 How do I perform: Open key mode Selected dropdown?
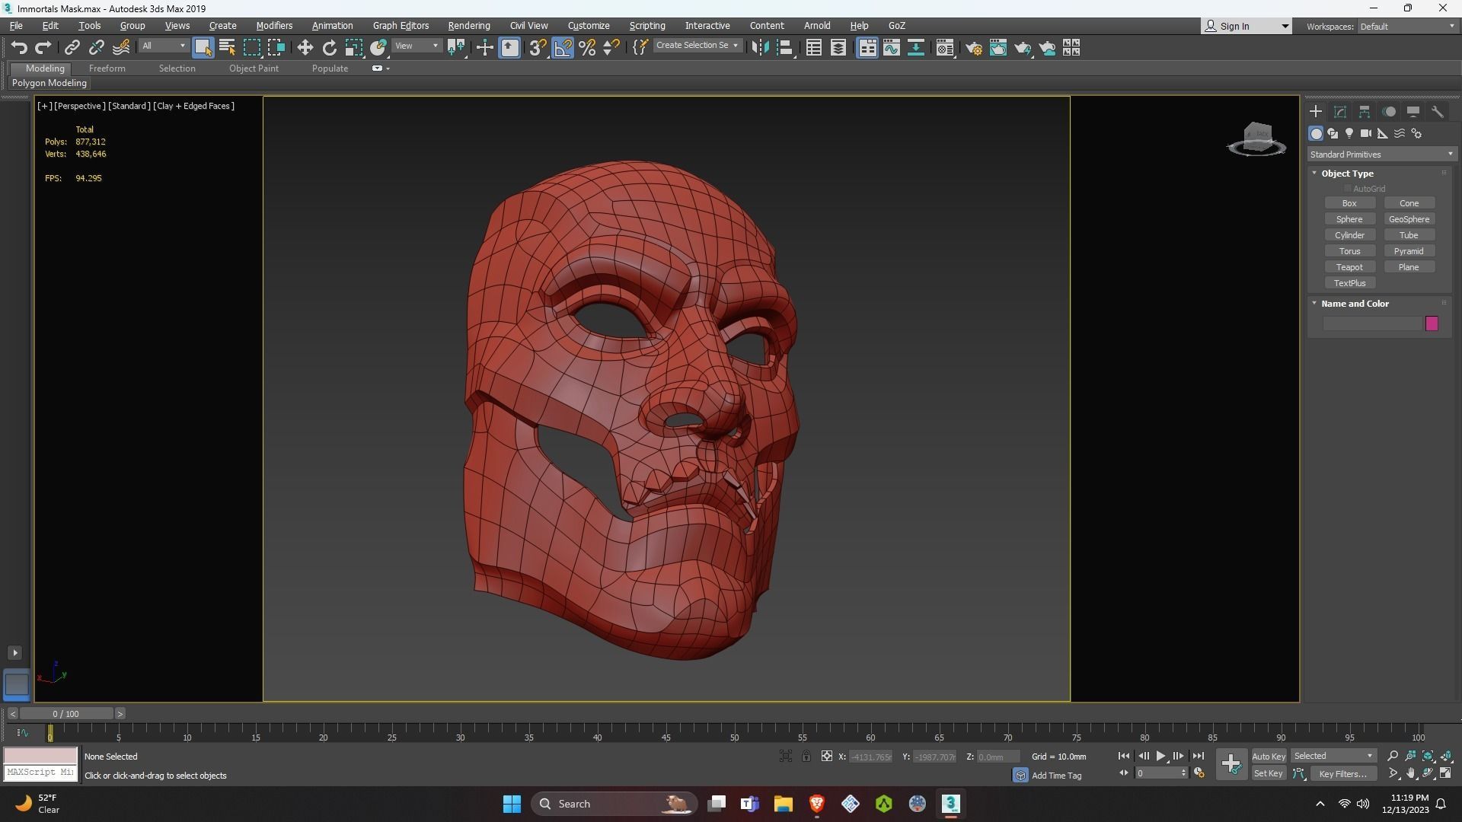pos(1333,757)
